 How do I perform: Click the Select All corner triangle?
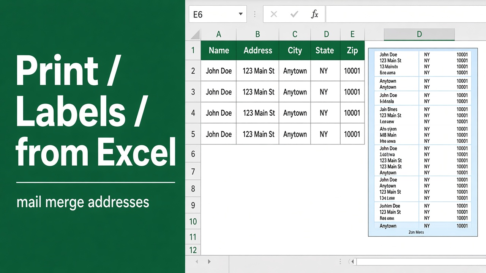[x=195, y=35]
